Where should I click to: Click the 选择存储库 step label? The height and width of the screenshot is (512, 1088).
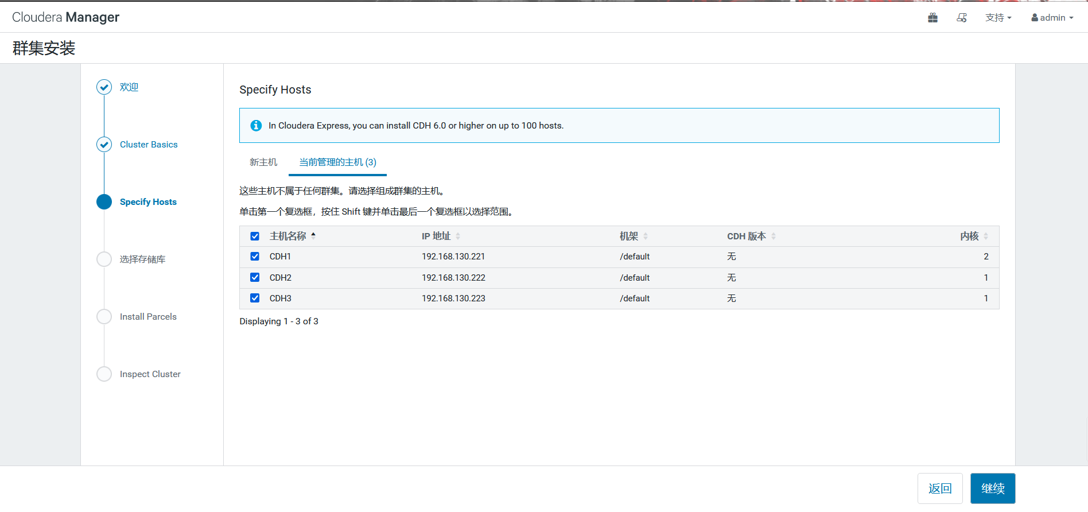click(142, 259)
